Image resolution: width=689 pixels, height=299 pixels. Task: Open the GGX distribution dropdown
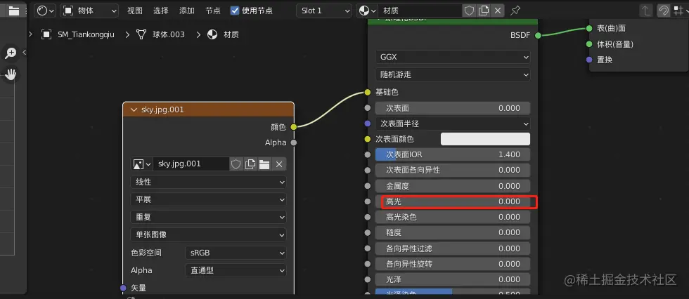pyautogui.click(x=453, y=57)
